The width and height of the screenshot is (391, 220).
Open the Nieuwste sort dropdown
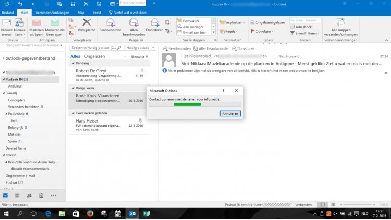tap(139, 56)
